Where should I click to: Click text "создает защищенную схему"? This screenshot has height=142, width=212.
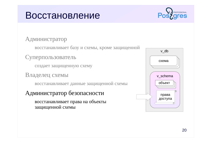point(63,66)
